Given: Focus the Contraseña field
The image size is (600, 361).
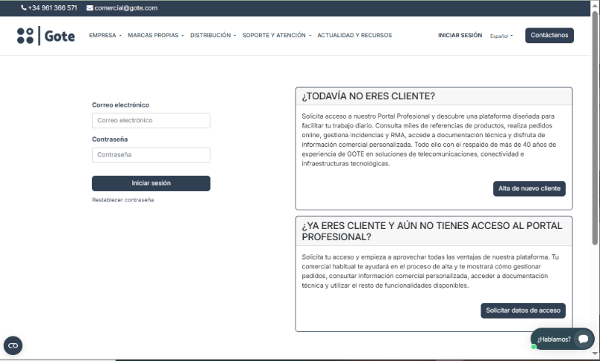Looking at the screenshot, I should coord(151,155).
